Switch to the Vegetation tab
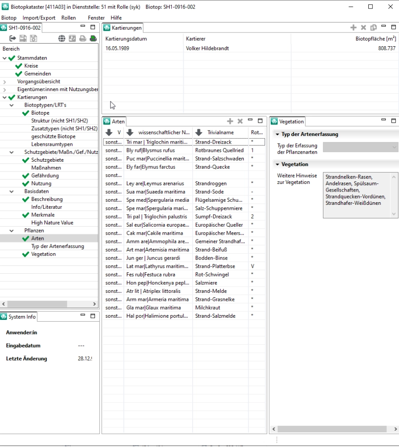This screenshot has height=447, width=399. pos(292,121)
